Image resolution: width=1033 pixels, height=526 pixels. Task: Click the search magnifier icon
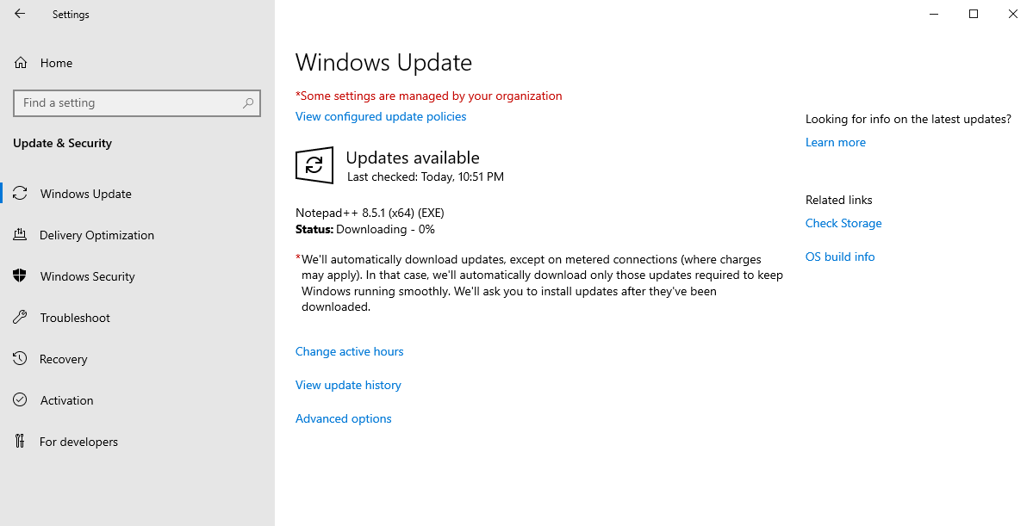pos(248,103)
